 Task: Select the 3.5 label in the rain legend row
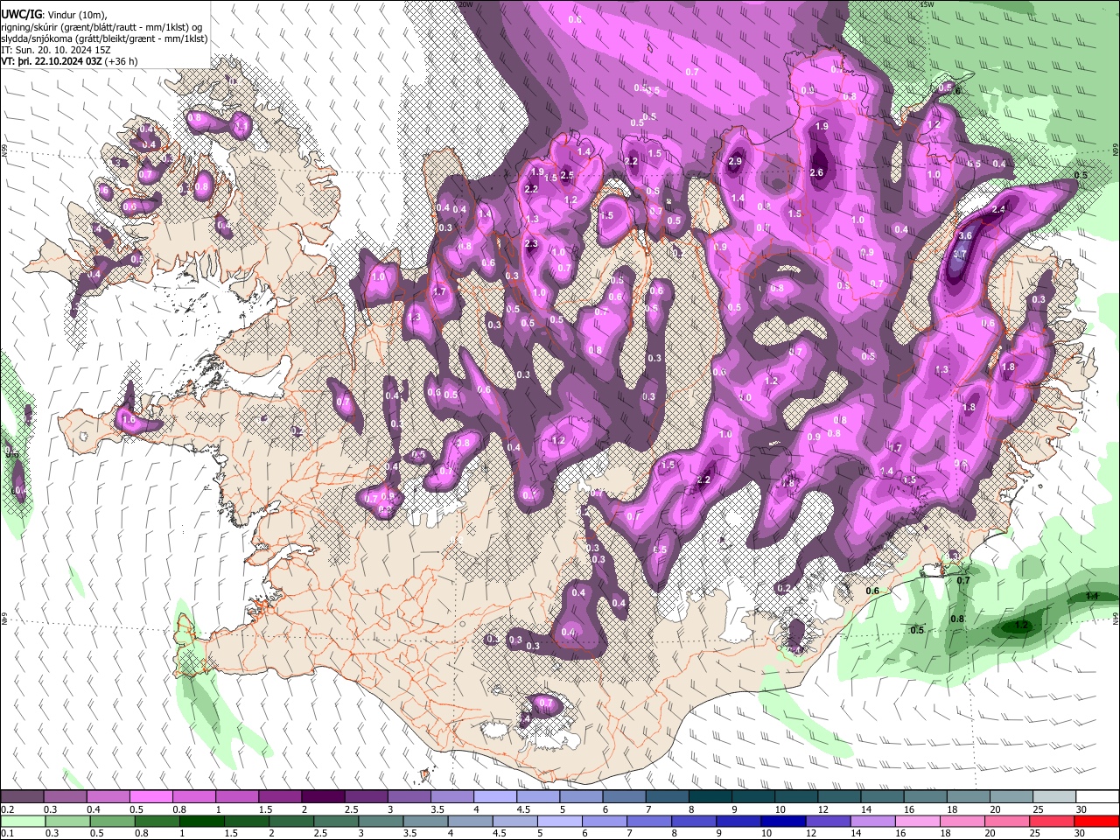click(x=410, y=834)
